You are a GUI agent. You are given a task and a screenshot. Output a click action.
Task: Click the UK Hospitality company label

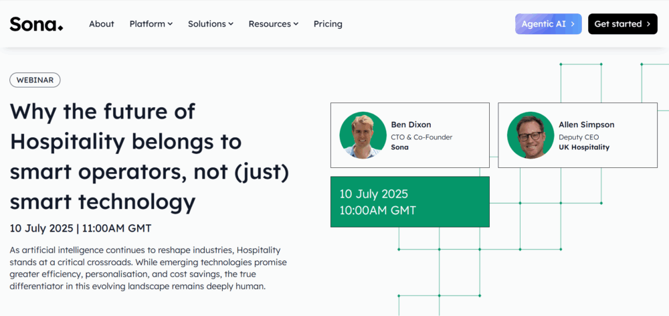tap(584, 147)
